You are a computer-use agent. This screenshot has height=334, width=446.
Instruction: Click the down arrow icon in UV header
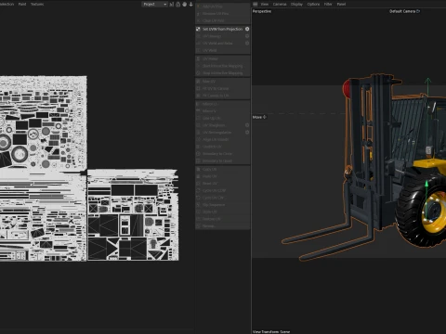click(x=190, y=4)
